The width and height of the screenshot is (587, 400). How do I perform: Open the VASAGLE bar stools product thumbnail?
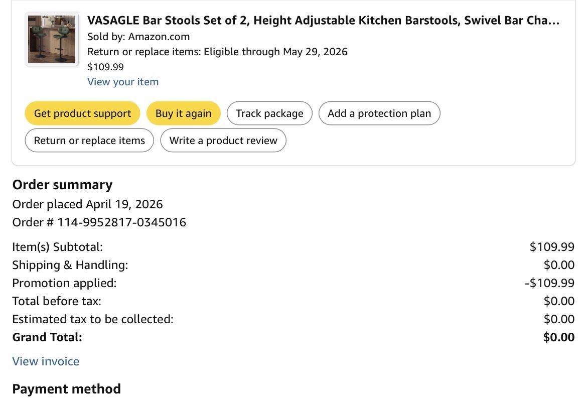52,39
